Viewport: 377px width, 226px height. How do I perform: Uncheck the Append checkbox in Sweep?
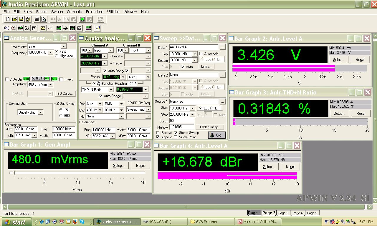coord(158,137)
